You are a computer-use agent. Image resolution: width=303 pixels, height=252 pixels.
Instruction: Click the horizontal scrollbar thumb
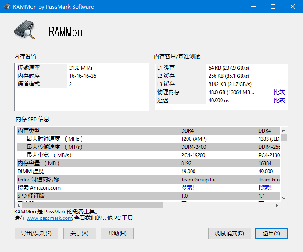[x=93, y=205]
